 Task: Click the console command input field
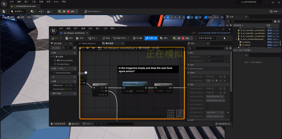coord(114,124)
